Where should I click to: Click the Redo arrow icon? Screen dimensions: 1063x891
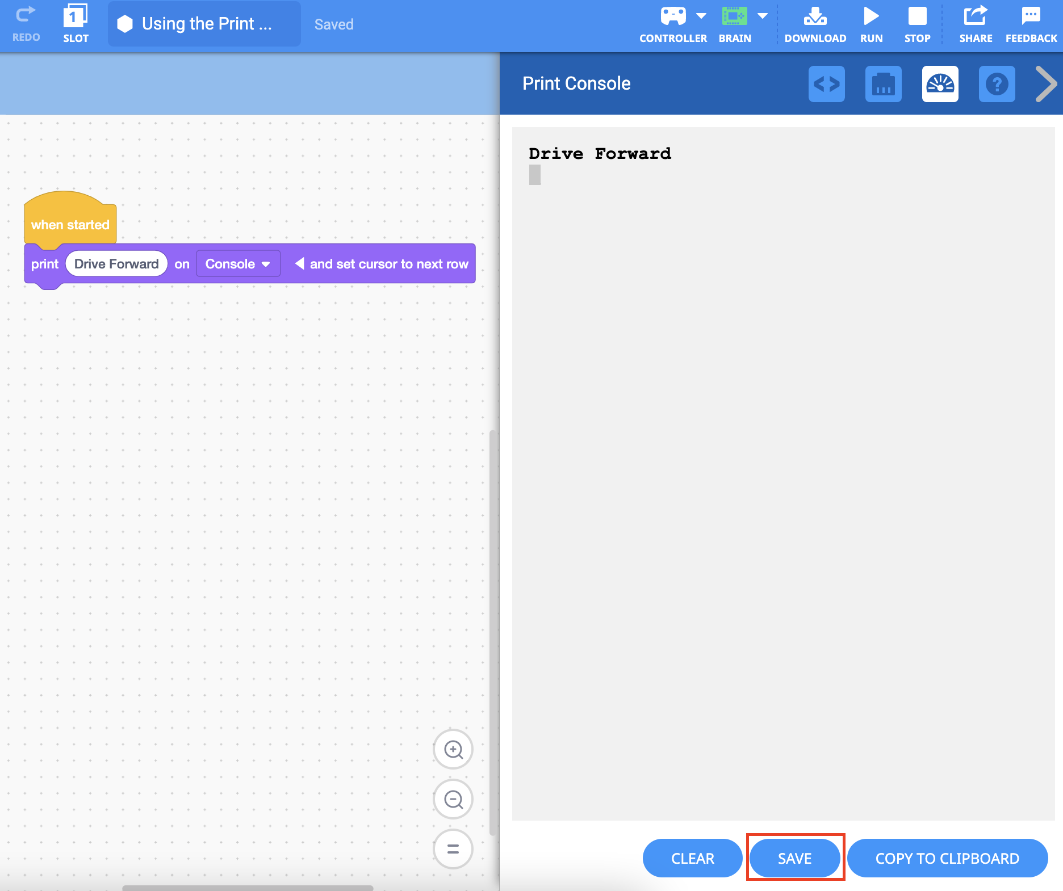[x=26, y=15]
